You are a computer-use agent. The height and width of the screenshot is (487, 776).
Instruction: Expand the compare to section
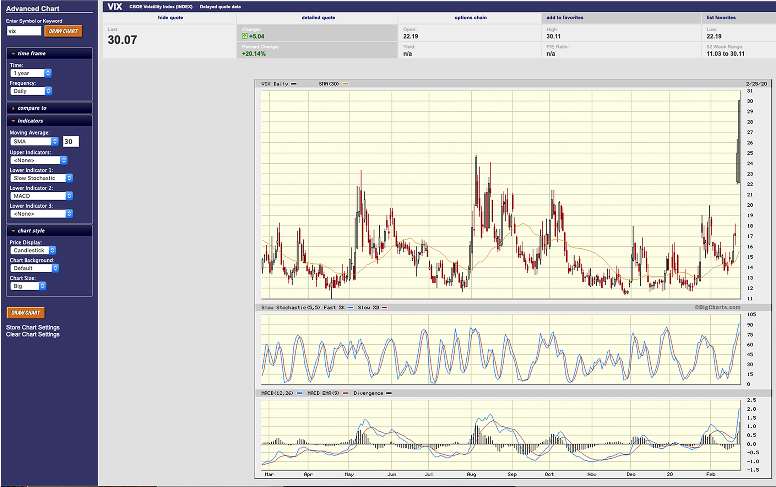click(49, 108)
